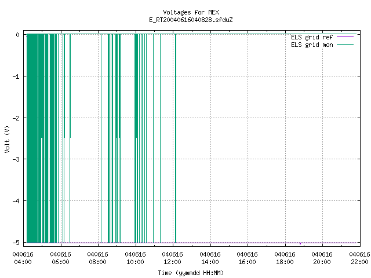Screen dimensions: 371x278
Task: Click the x-axis tick label 10:00
Action: pos(135,262)
